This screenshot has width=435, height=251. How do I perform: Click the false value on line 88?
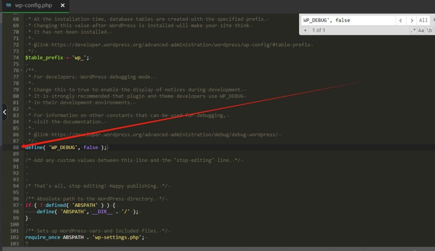pos(91,147)
